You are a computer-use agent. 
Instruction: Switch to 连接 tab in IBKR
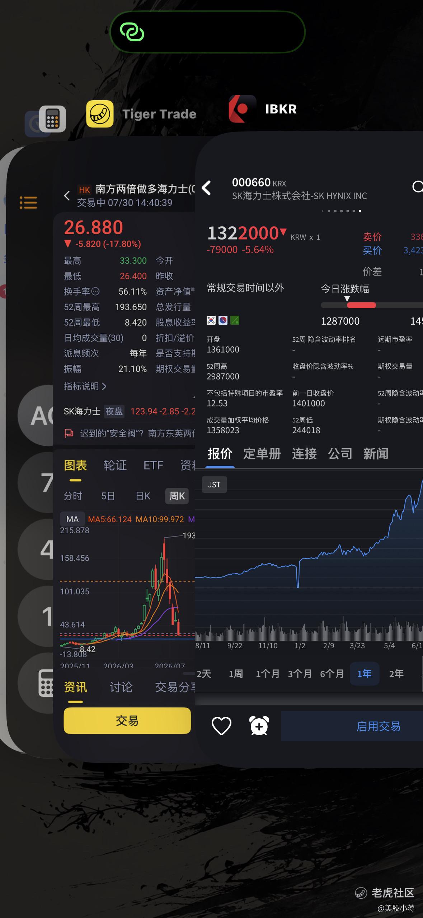click(304, 454)
